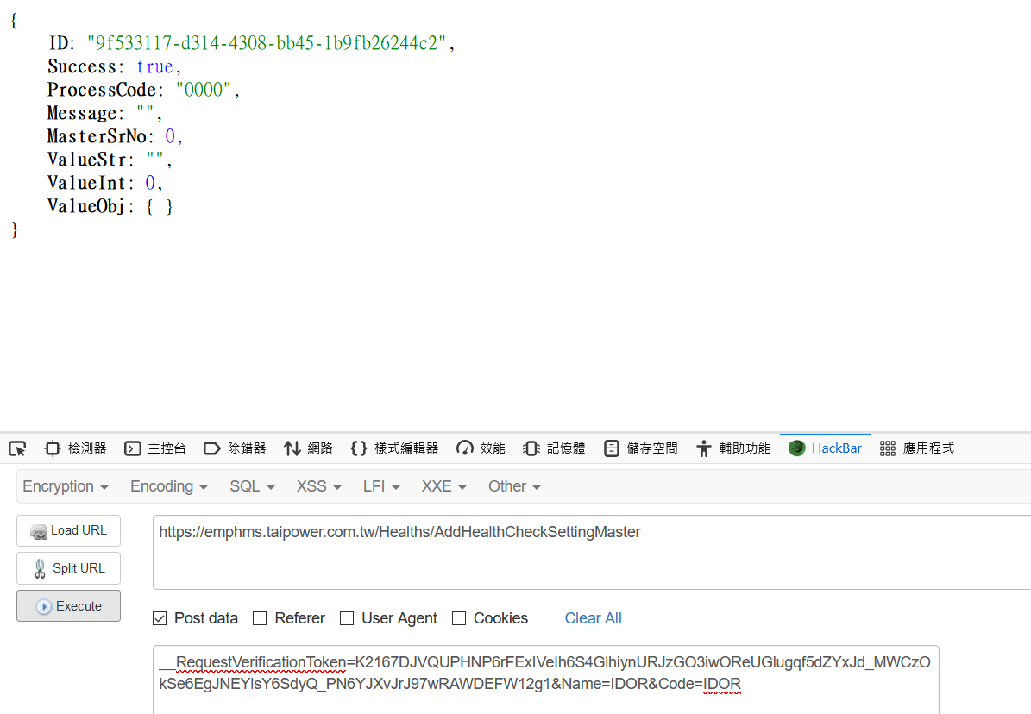Expand the Encoding dropdown menu
This screenshot has width=1031, height=714.
169,486
